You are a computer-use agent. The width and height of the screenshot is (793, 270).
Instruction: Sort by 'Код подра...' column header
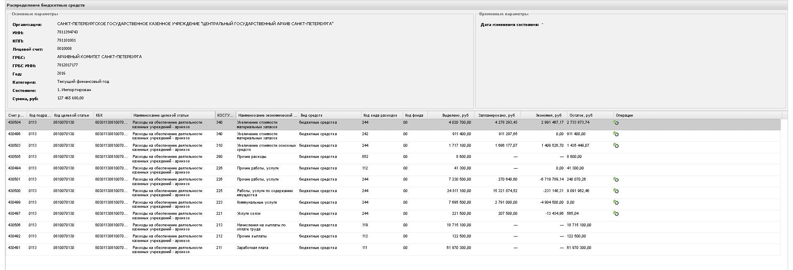[x=40, y=115]
